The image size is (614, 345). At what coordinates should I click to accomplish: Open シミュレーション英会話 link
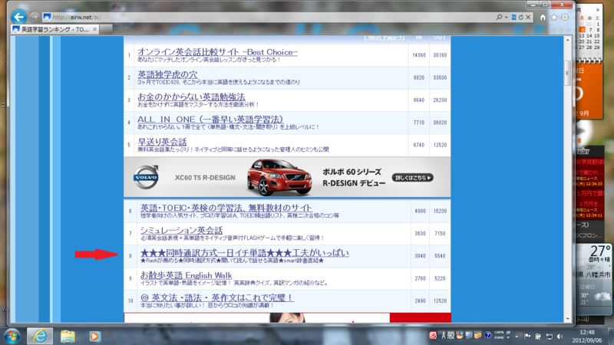181,230
